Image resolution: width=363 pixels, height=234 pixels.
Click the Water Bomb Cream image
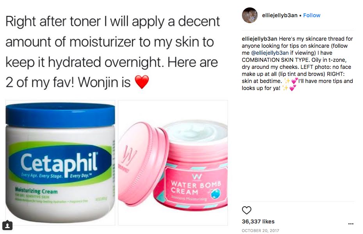[x=173, y=163]
